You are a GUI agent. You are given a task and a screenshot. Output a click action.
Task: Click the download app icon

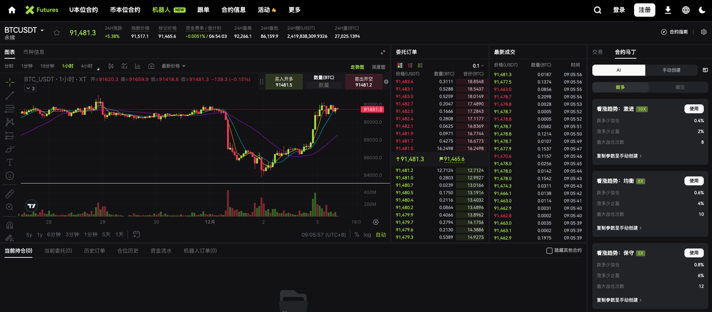pyautogui.click(x=668, y=10)
